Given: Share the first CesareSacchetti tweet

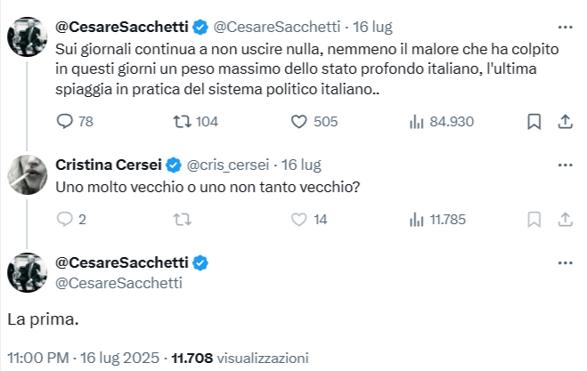Looking at the screenshot, I should [566, 122].
